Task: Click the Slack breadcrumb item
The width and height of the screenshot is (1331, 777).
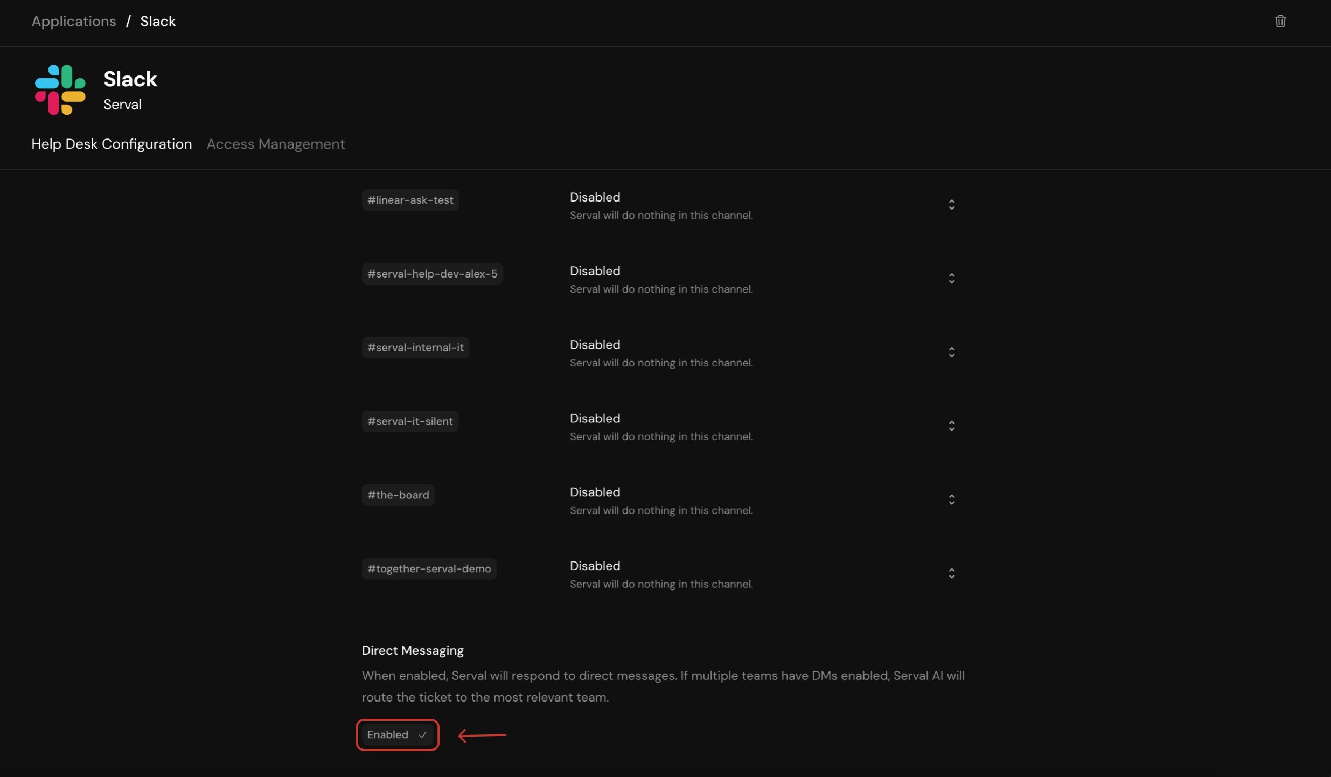Action: point(158,21)
